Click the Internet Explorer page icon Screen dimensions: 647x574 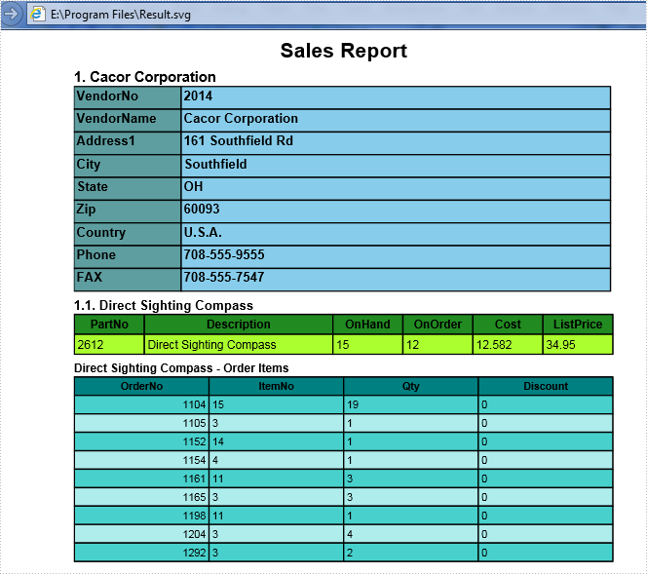click(x=38, y=14)
